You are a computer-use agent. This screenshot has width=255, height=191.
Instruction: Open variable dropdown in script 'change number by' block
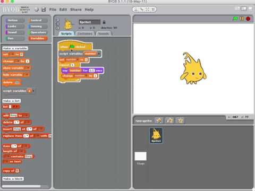pos(81,76)
